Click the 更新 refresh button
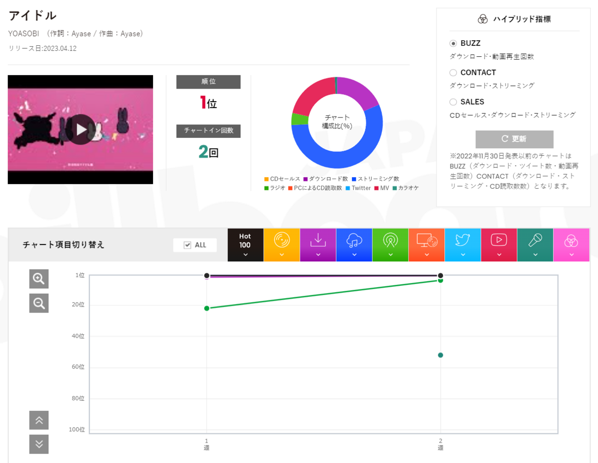Image resolution: width=598 pixels, height=463 pixels. pos(514,139)
